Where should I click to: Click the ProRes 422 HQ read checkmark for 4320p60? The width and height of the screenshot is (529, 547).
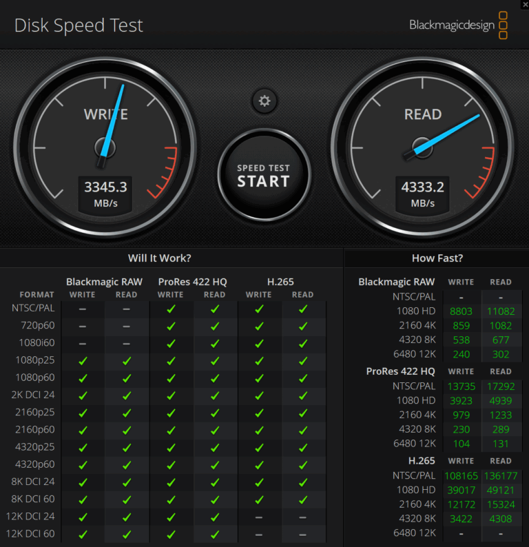215,464
